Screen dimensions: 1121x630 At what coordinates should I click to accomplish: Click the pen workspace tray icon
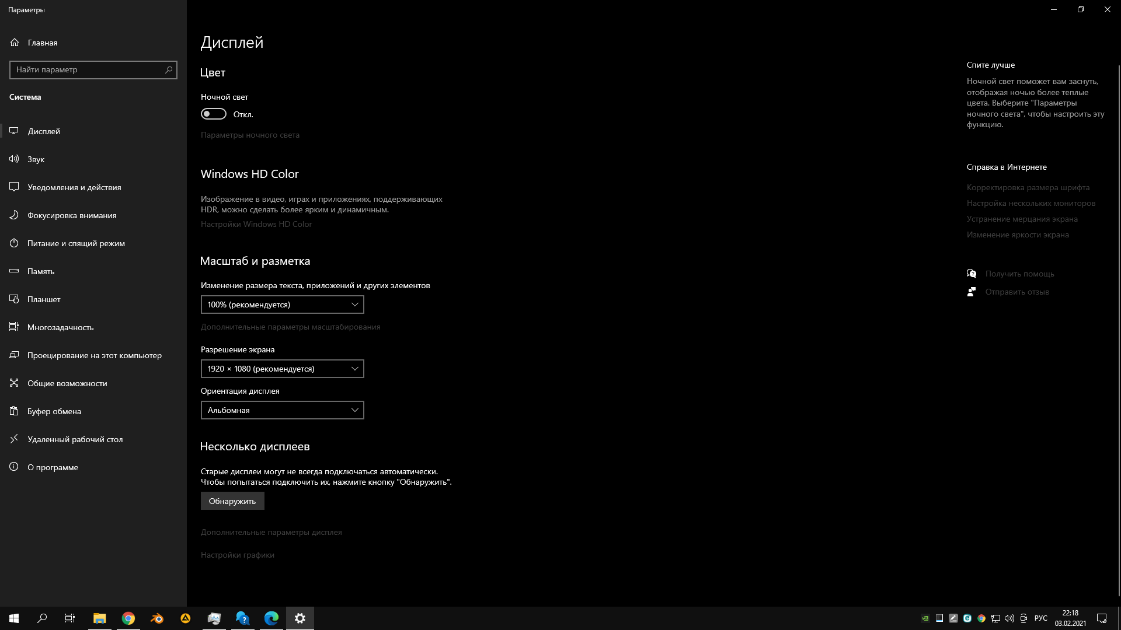click(x=953, y=618)
